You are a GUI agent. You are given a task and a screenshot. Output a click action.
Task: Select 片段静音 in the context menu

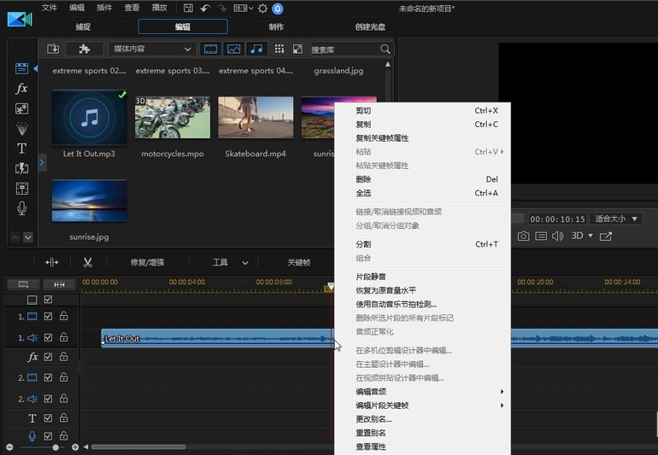click(370, 277)
